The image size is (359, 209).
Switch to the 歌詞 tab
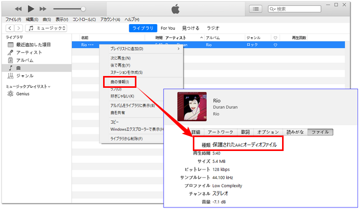(245, 132)
